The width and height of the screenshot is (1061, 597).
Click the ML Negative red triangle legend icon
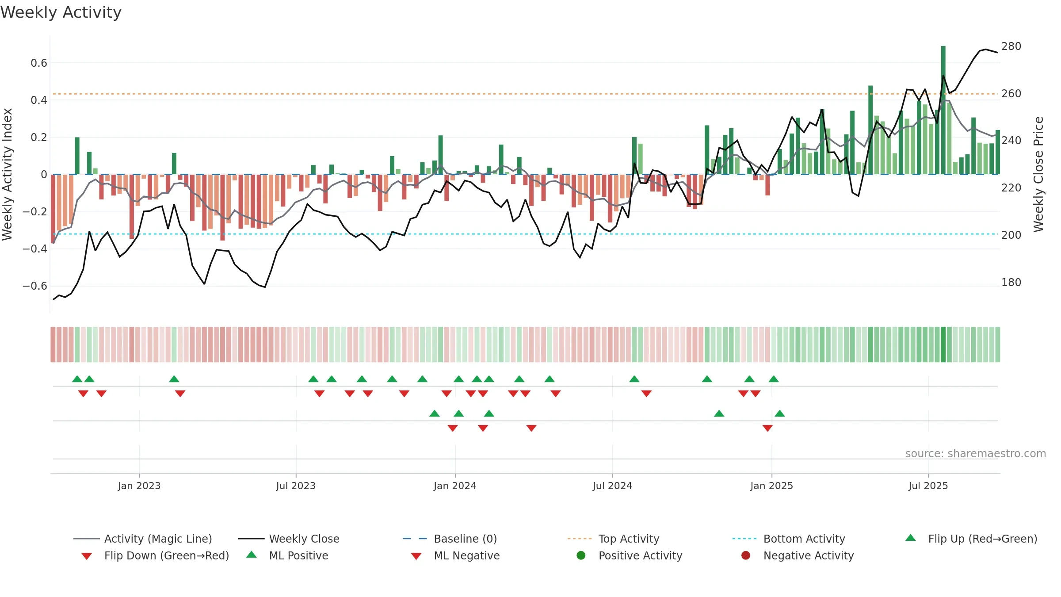416,556
